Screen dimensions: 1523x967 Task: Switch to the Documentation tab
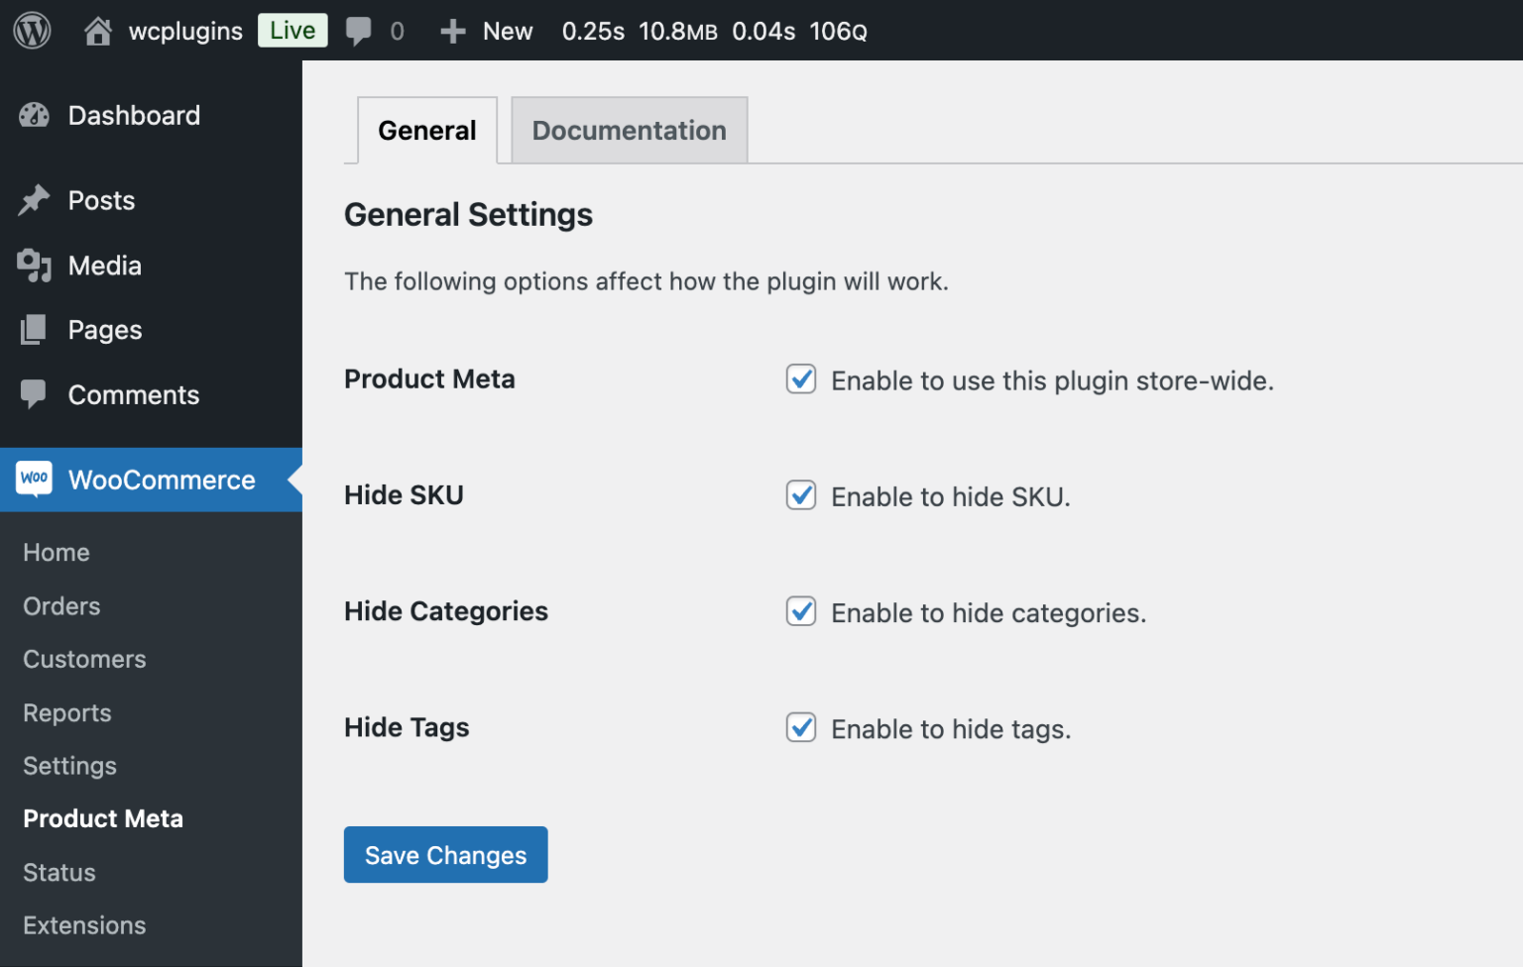629,130
